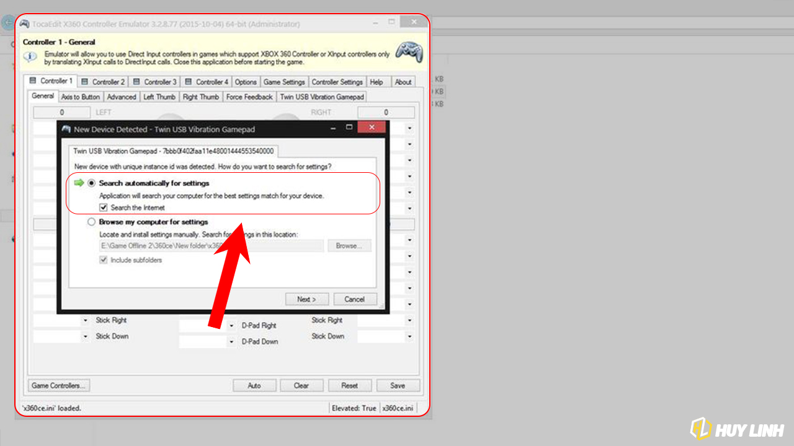Image resolution: width=794 pixels, height=446 pixels.
Task: Click the settings location path field
Action: 211,246
